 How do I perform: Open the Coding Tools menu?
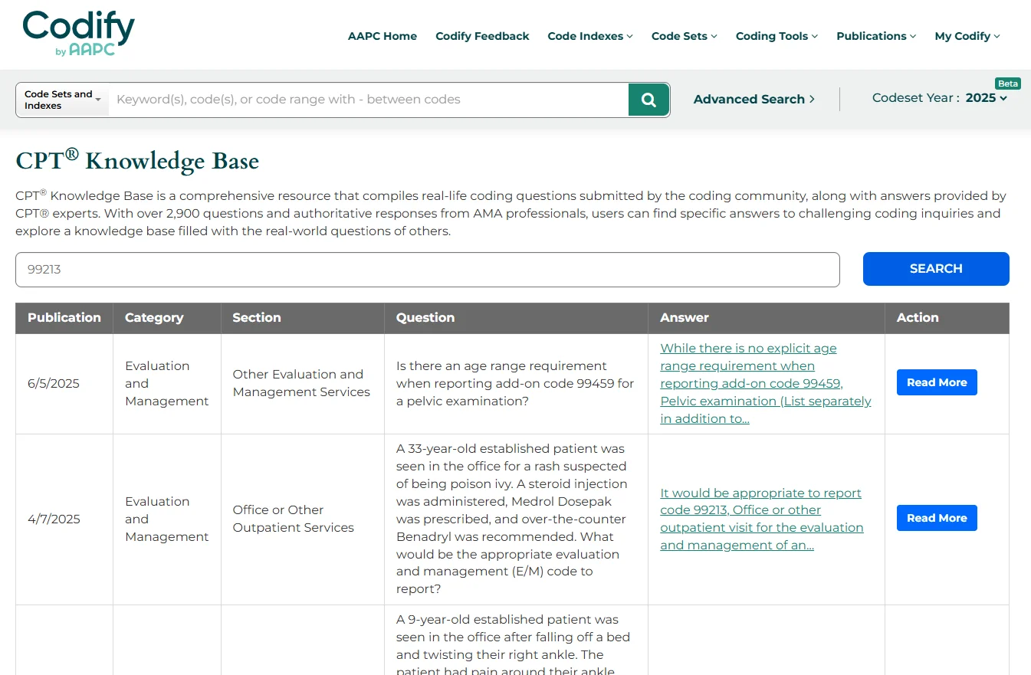pos(777,36)
